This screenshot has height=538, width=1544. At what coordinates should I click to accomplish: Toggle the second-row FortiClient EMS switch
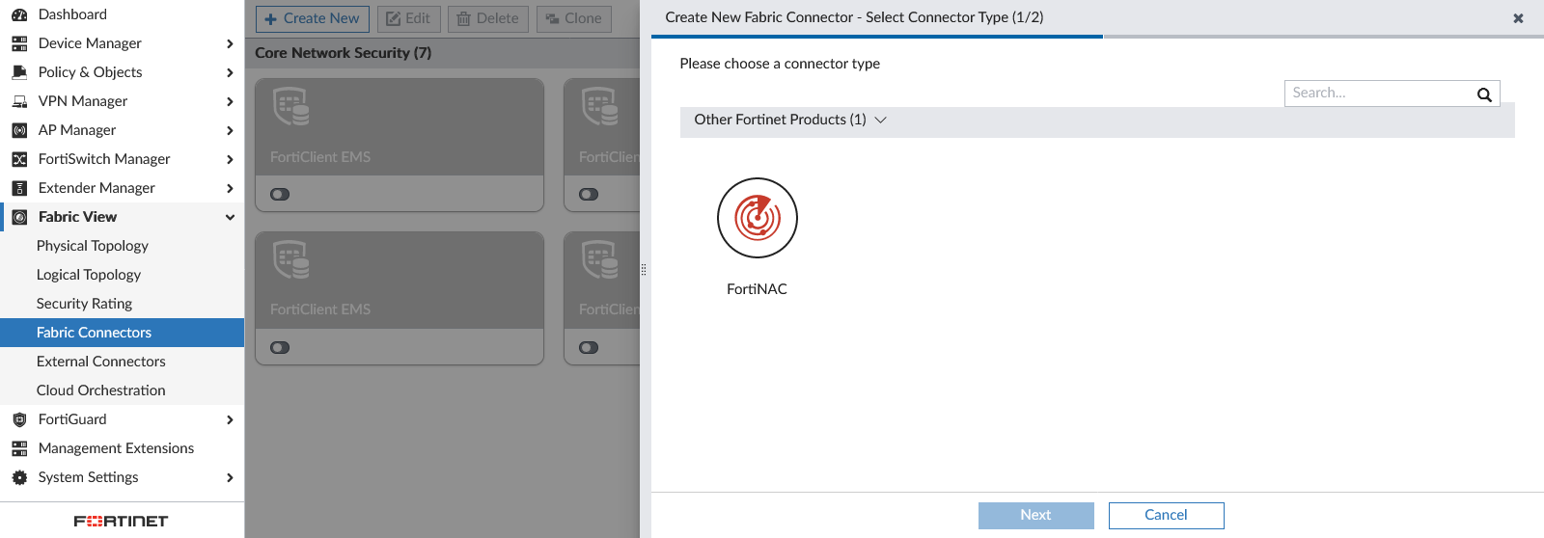pyautogui.click(x=280, y=348)
